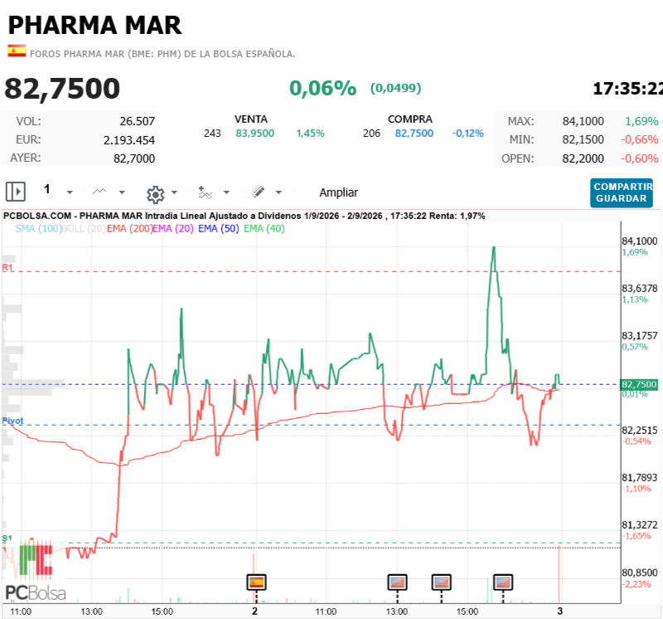
Task: Click the VENTA price 83,9500
Action: click(x=255, y=134)
